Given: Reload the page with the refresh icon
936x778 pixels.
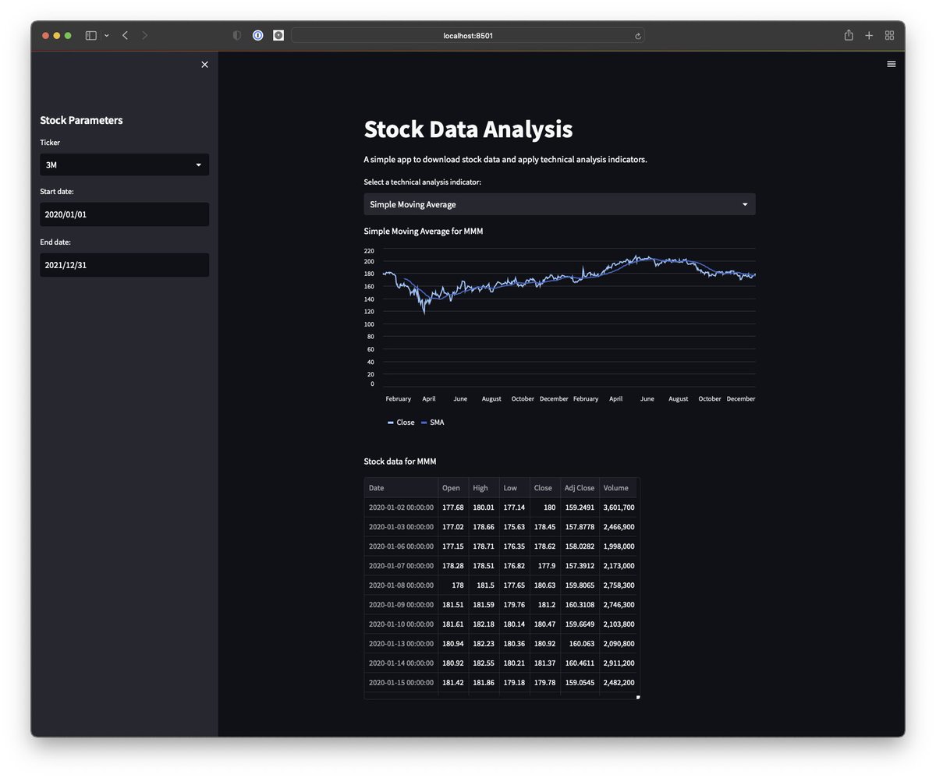Looking at the screenshot, I should click(637, 36).
